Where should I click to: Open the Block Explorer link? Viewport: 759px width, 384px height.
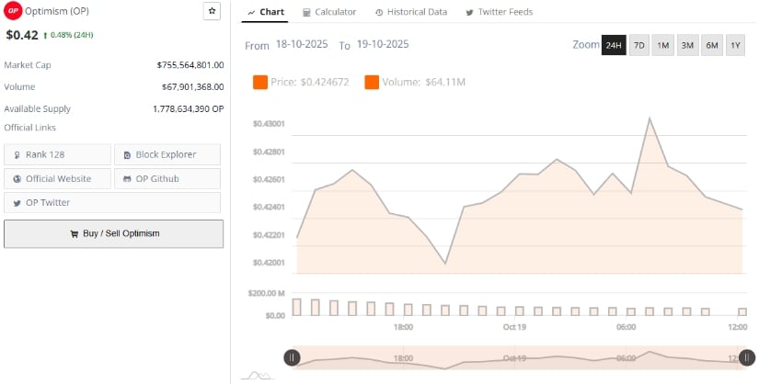167,154
